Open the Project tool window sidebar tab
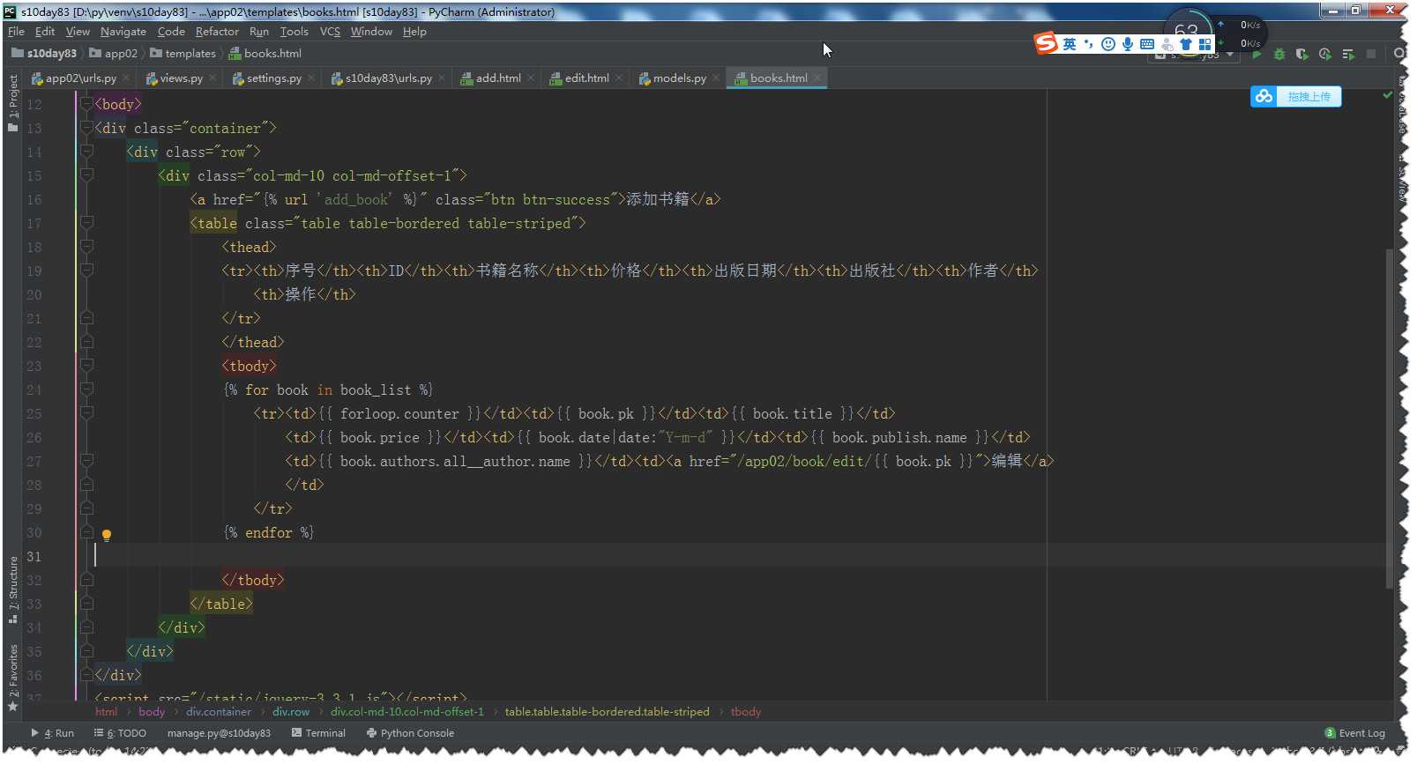The width and height of the screenshot is (1417, 764). 13,102
